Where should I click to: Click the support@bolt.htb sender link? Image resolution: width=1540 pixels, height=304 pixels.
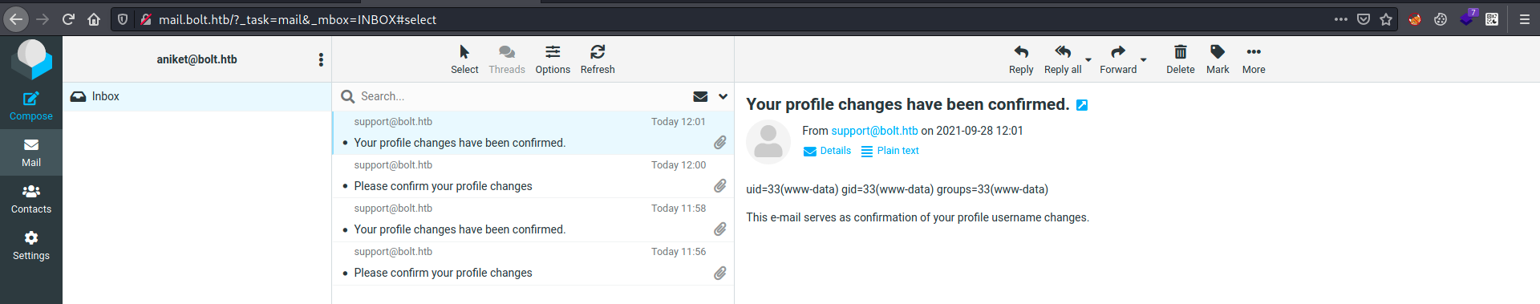point(874,131)
